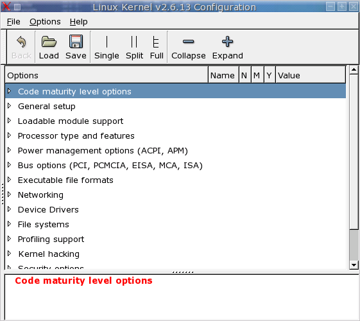Click the Load folder icon

click(x=49, y=42)
